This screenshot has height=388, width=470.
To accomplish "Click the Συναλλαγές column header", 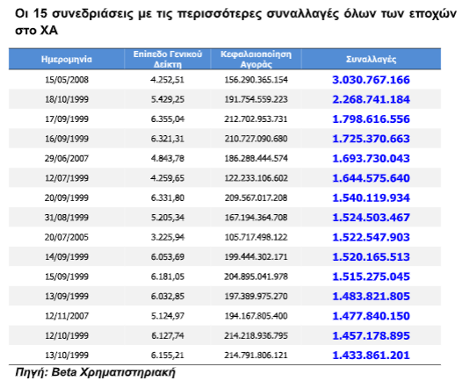I will (371, 59).
